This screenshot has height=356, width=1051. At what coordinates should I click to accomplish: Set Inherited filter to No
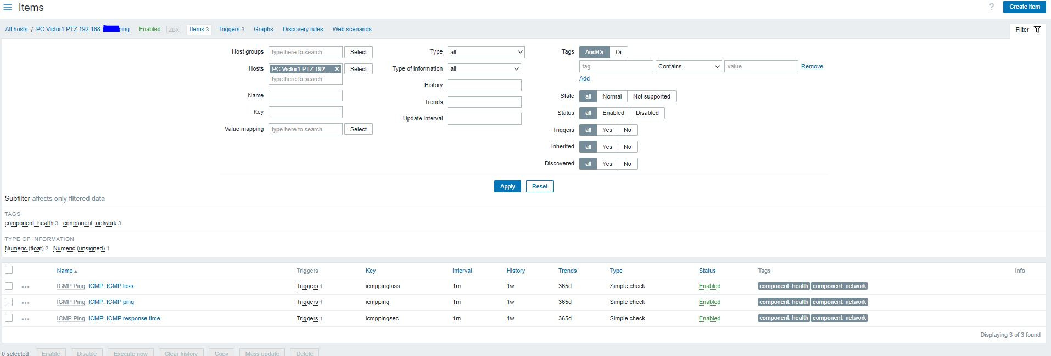tap(627, 147)
